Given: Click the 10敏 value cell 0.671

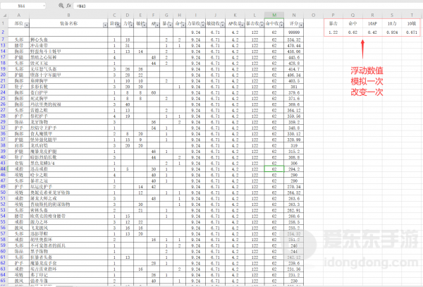Looking at the screenshot, I should (x=412, y=32).
